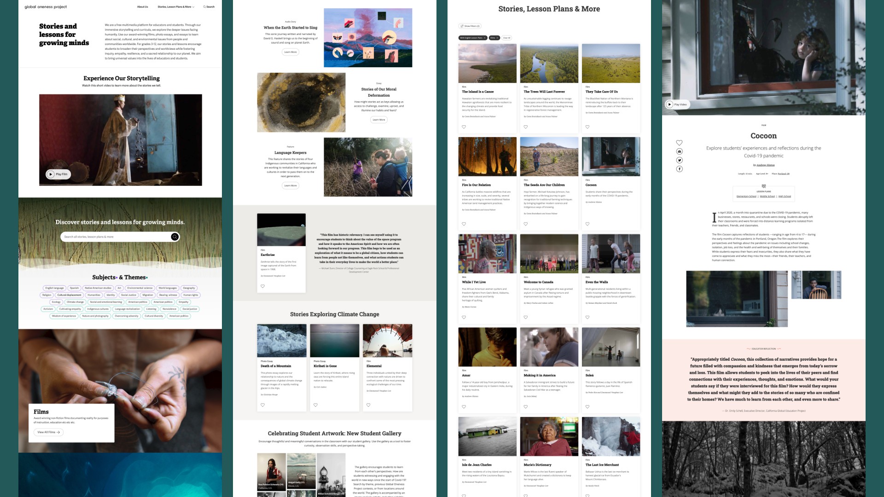Open Search in the top navigation
884x497 pixels.
(209, 7)
